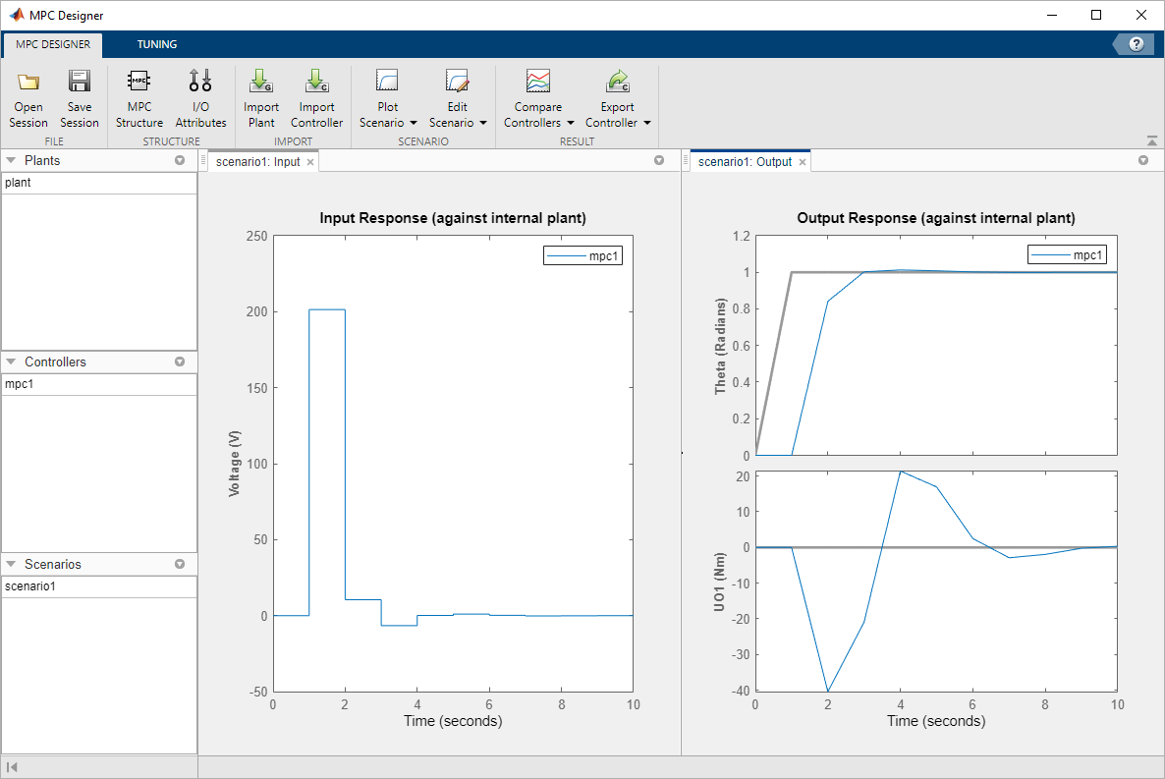This screenshot has width=1165, height=779.
Task: Click the Save Session disk icon
Action: click(80, 81)
